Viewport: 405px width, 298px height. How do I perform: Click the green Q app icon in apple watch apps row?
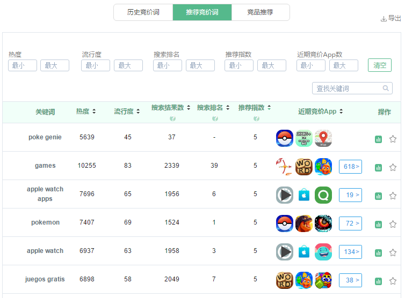[323, 195]
